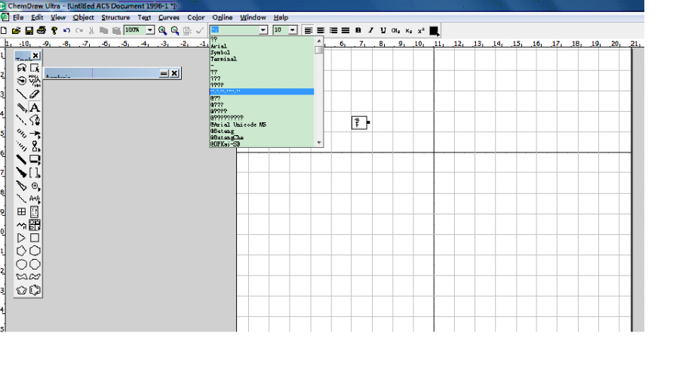Select the Arrow tool
Viewport: 679px width, 382px height.
[35, 134]
